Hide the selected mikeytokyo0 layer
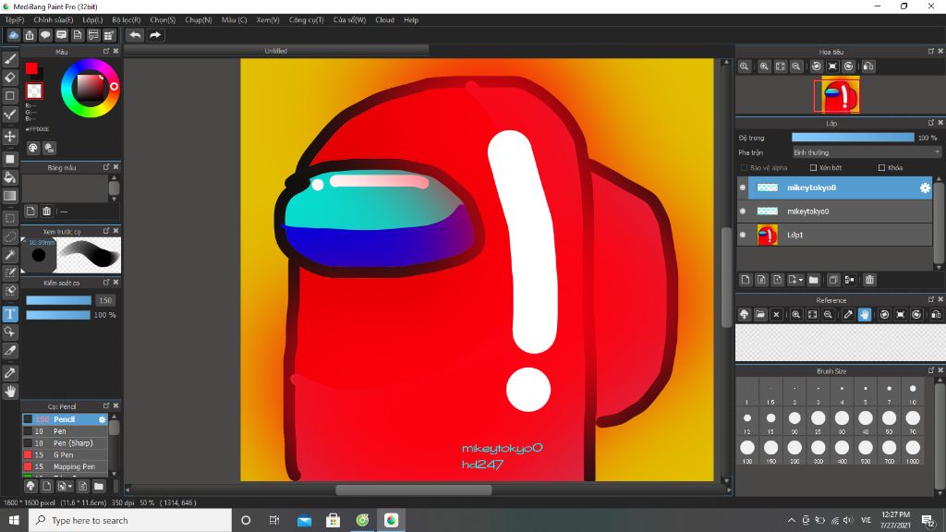Image resolution: width=946 pixels, height=532 pixels. (743, 187)
